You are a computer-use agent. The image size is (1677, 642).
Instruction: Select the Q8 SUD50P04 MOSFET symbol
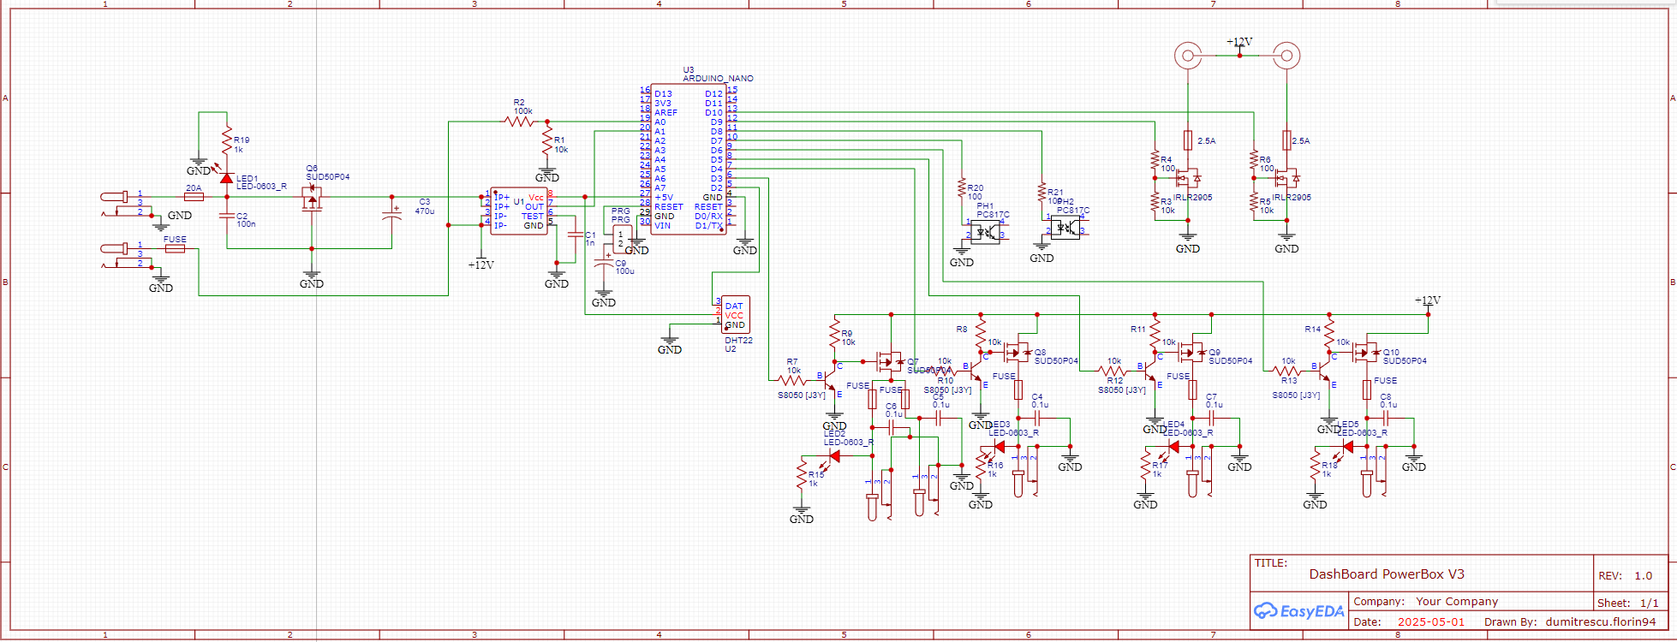tap(1018, 352)
